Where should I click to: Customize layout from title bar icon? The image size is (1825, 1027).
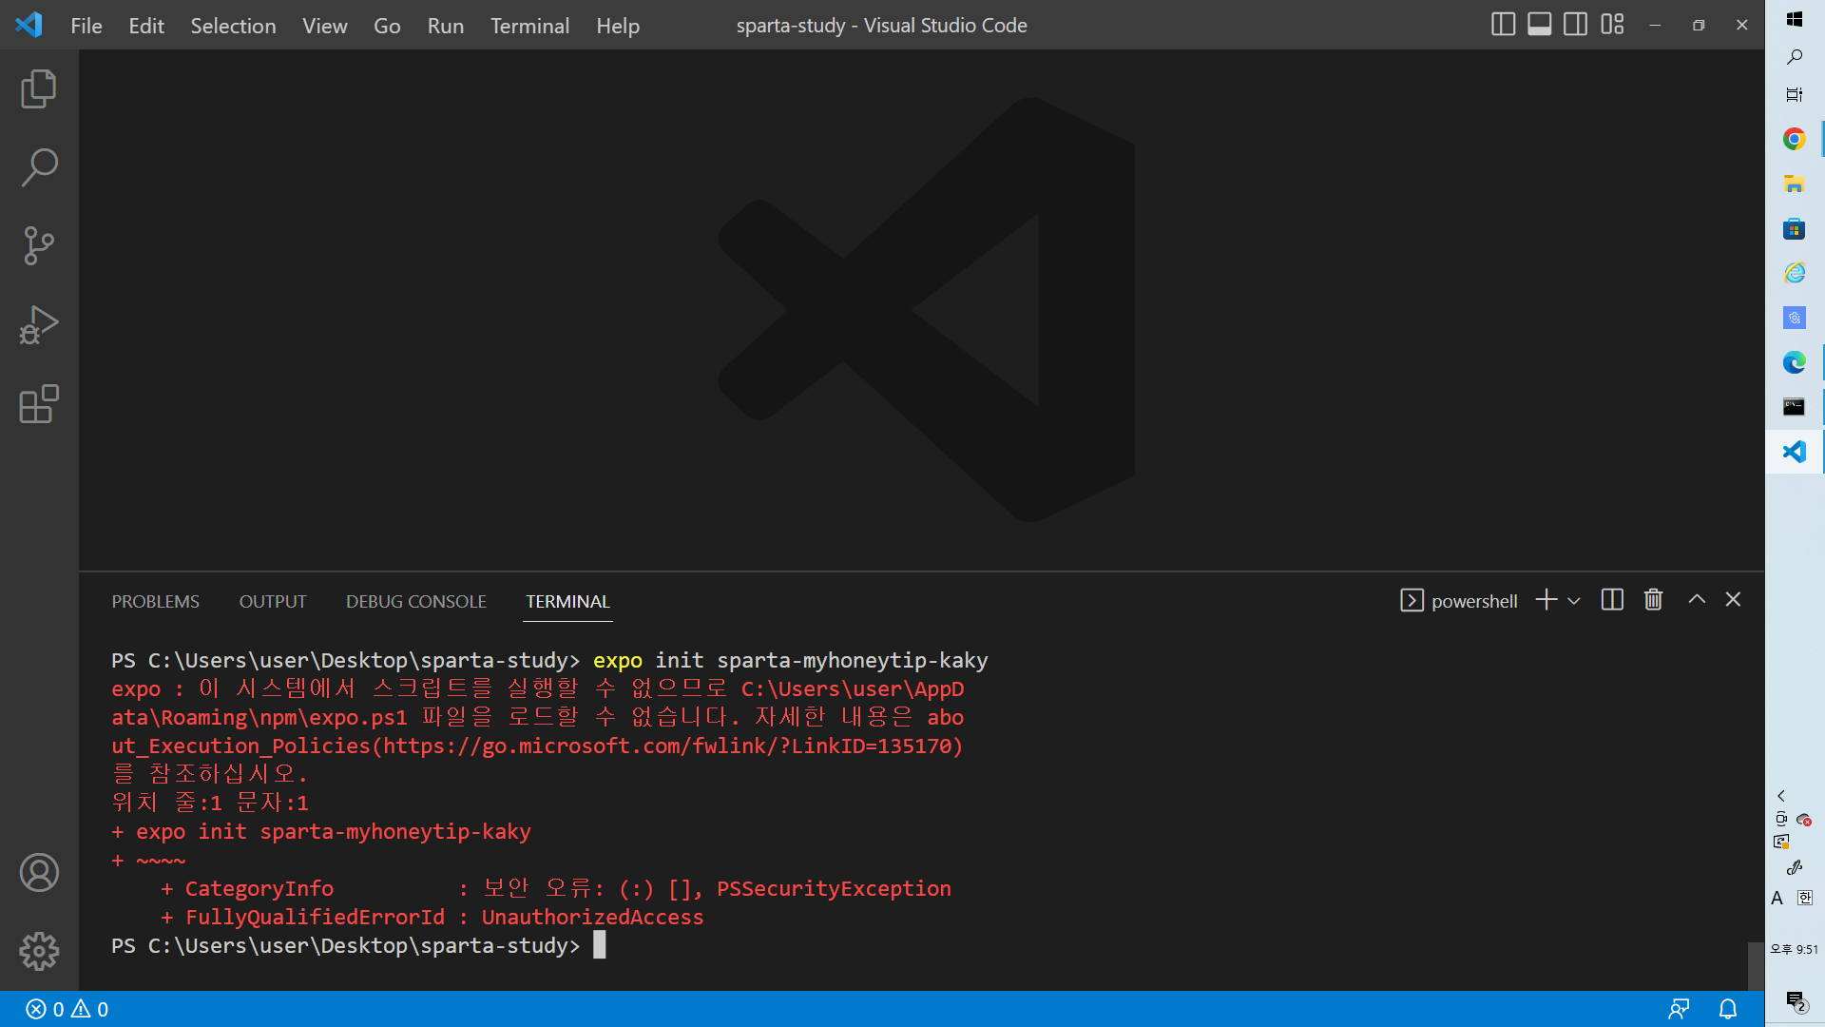tap(1612, 25)
